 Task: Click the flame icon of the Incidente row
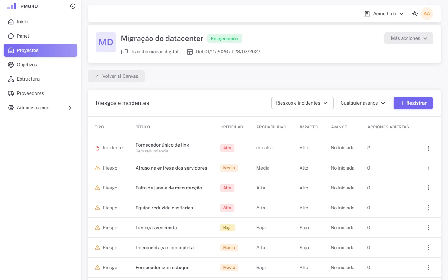click(x=97, y=148)
